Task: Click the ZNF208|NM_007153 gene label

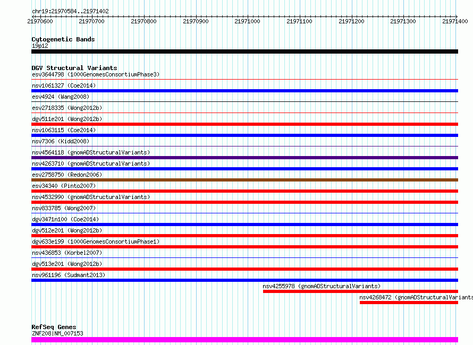Action: pyautogui.click(x=57, y=333)
